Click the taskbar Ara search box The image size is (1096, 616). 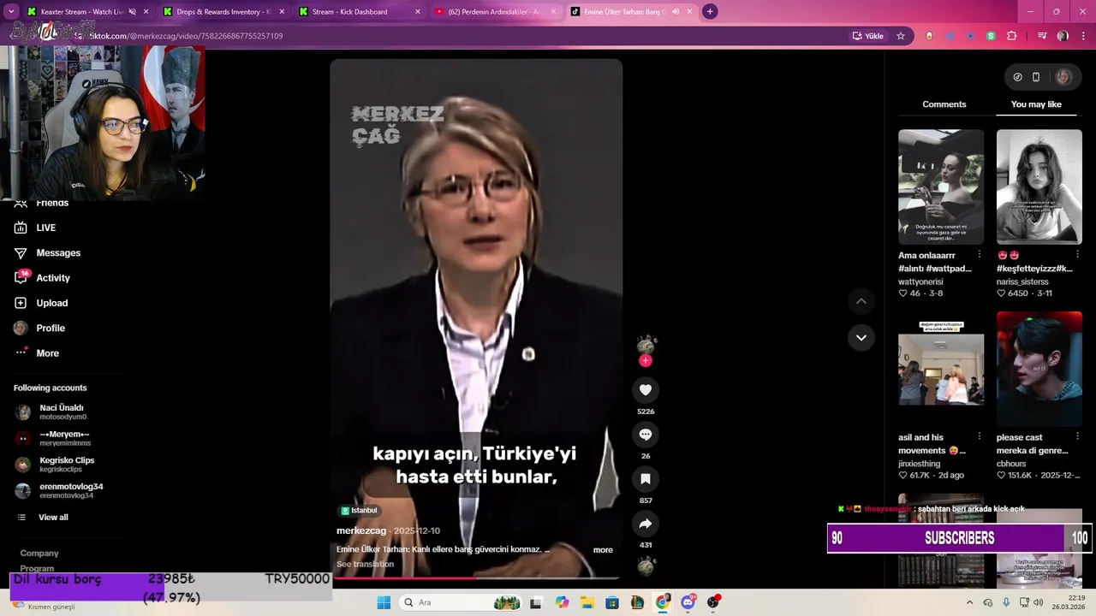461,602
